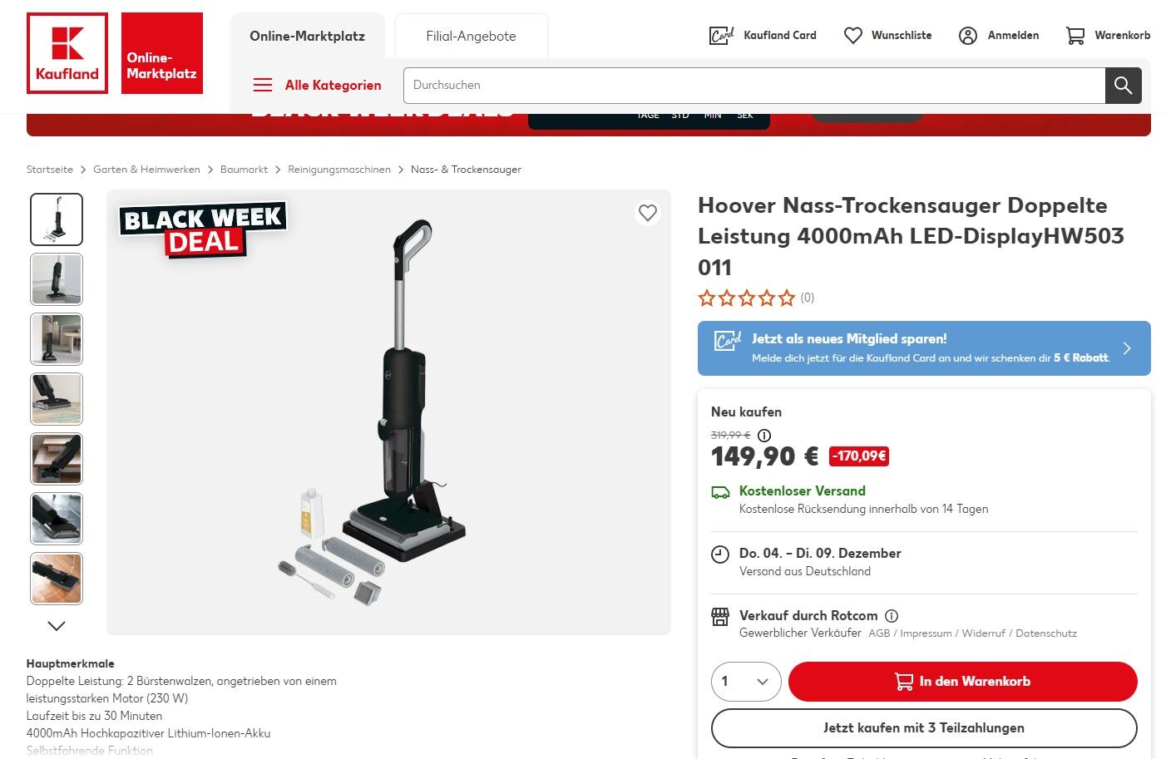This screenshot has width=1166, height=759.
Task: Open the Alle Kategorien hamburger menu
Action: (x=263, y=85)
